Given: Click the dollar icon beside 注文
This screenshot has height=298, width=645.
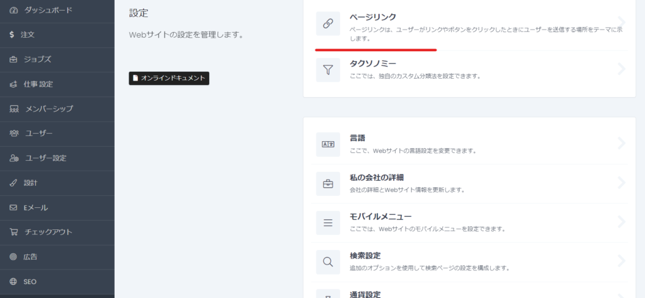Looking at the screenshot, I should pyautogui.click(x=12, y=35).
